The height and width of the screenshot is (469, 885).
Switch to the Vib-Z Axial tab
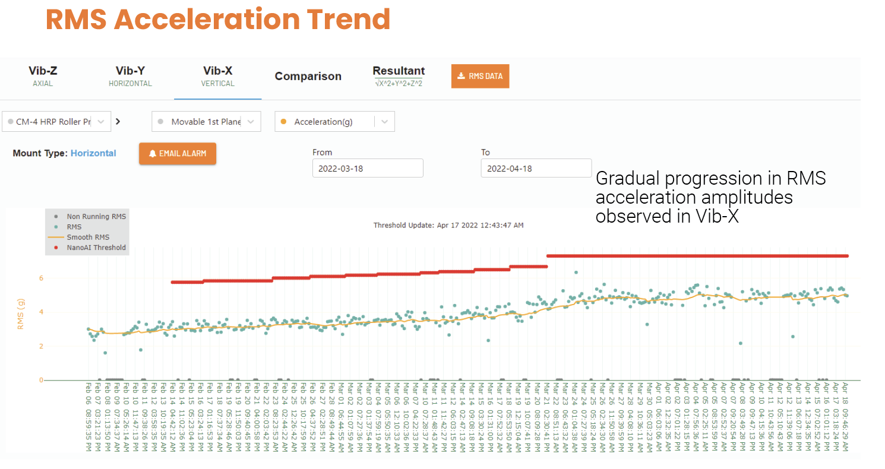click(43, 76)
